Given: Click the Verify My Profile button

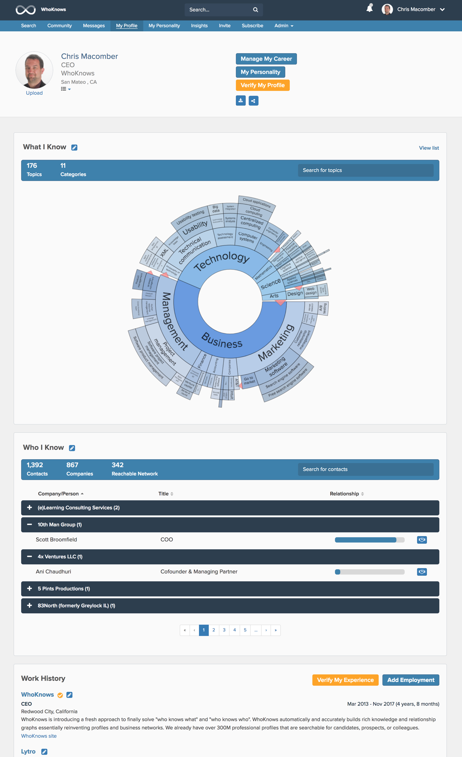Looking at the screenshot, I should tap(263, 85).
